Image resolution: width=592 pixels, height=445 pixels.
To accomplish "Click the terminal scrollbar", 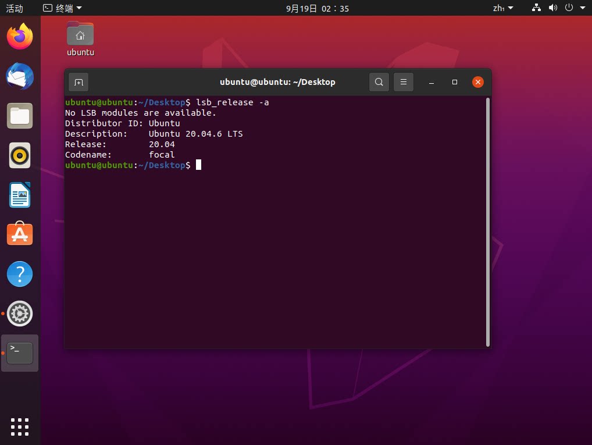I will point(488,222).
